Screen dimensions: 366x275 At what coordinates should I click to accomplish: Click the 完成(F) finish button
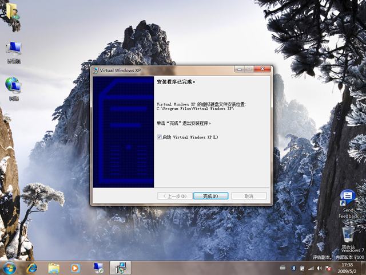pyautogui.click(x=211, y=196)
